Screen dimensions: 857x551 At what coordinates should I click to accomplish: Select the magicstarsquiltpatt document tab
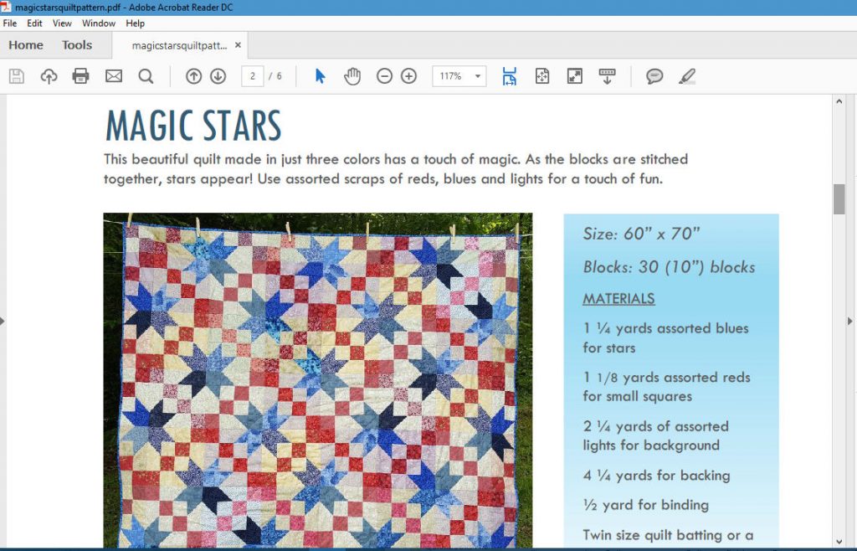pyautogui.click(x=178, y=46)
